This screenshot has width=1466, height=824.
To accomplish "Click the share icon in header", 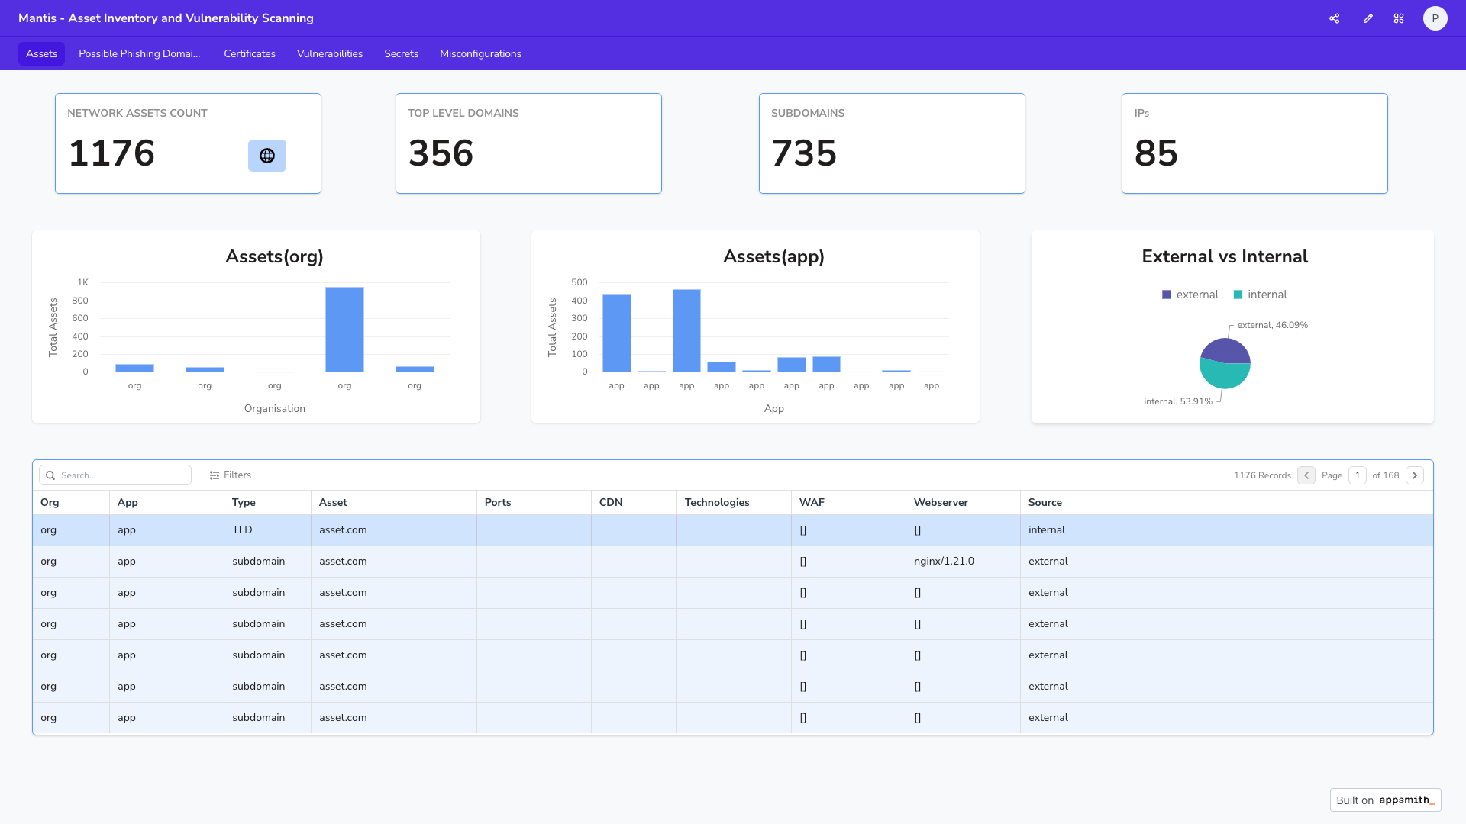I will [1334, 18].
